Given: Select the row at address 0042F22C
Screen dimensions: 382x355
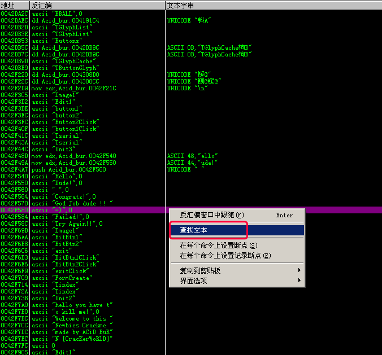Looking at the screenshot, I should click(x=191, y=81).
